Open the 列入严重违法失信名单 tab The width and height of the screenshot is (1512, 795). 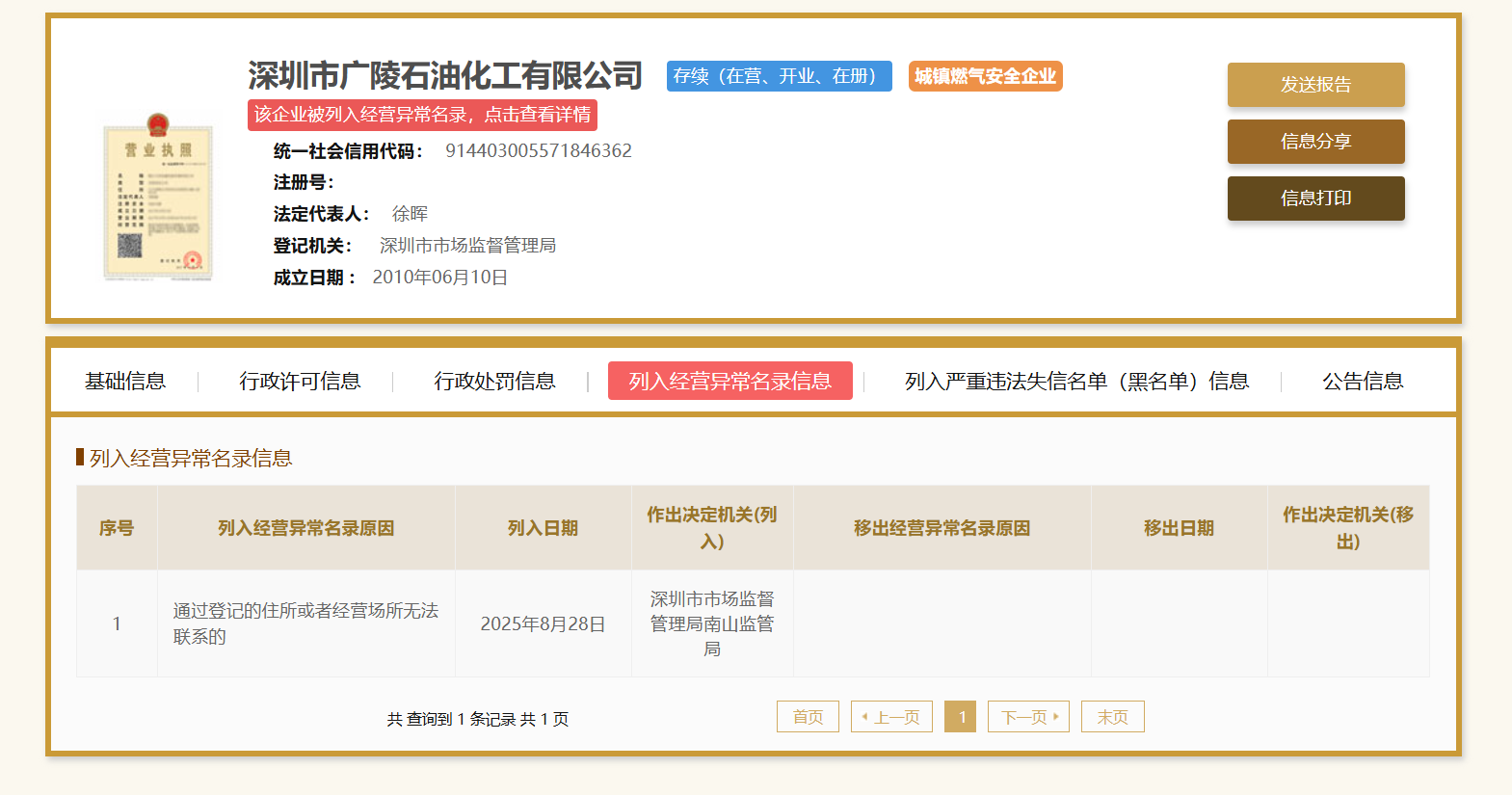tap(1076, 382)
